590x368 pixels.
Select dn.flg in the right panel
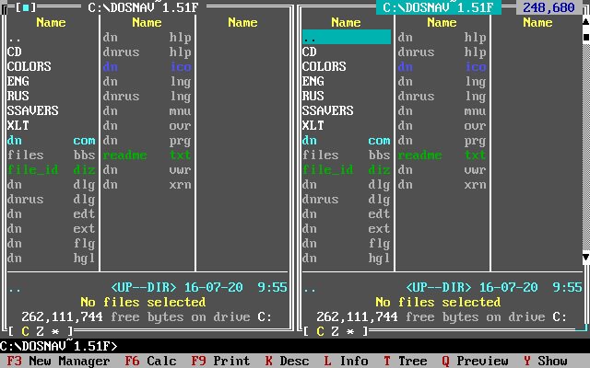tap(347, 243)
